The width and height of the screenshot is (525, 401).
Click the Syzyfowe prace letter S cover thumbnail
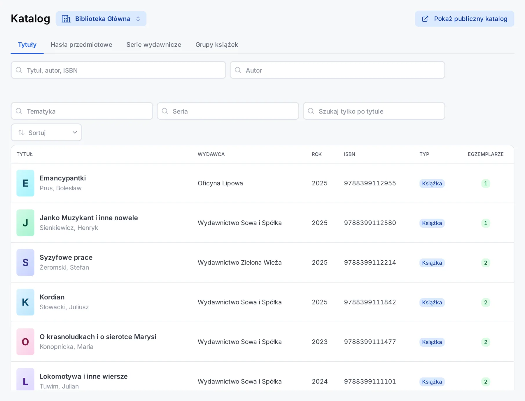[25, 262]
